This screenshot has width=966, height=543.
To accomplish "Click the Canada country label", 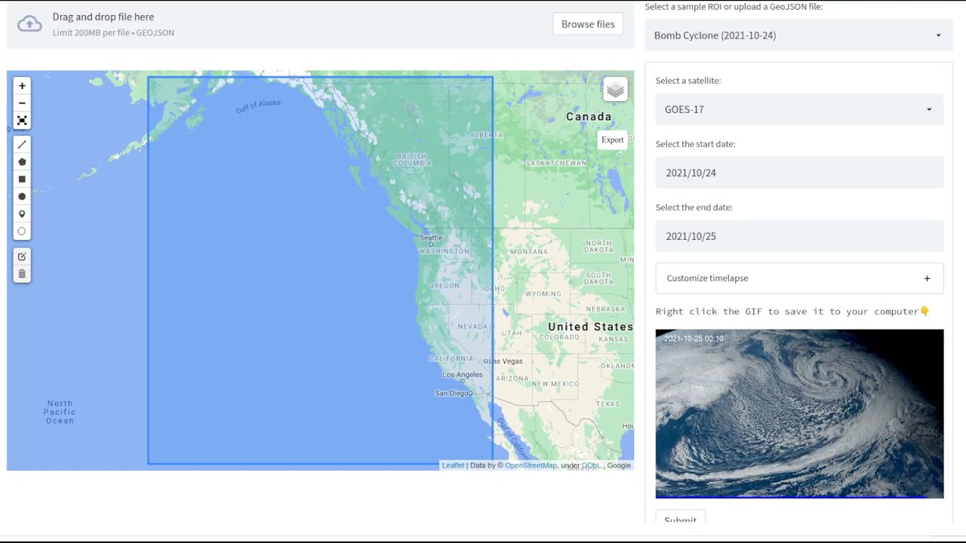I will 589,117.
